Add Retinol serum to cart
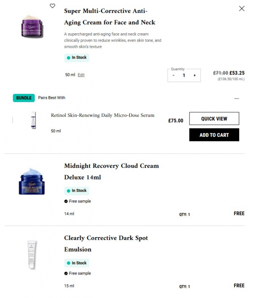Image resolution: width=254 pixels, height=298 pixels. (214, 135)
